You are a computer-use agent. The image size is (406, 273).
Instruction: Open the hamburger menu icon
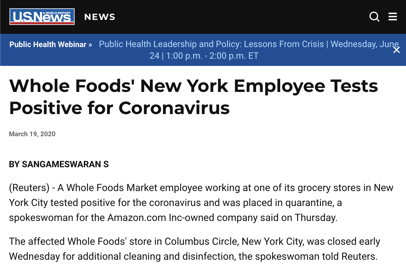(393, 17)
